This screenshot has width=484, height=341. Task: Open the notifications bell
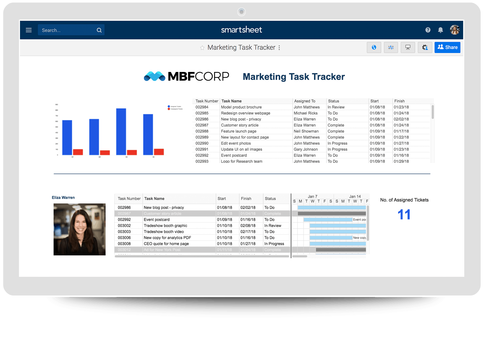[x=440, y=30]
